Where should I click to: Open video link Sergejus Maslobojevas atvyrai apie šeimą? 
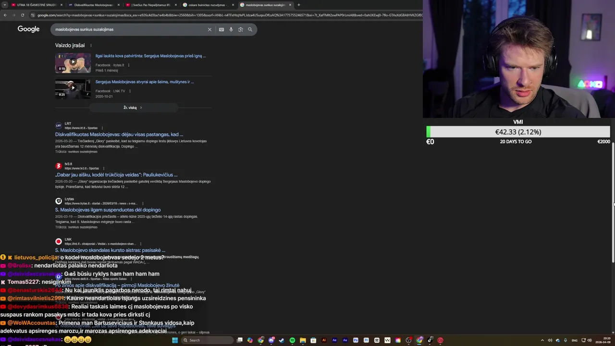coord(145,82)
